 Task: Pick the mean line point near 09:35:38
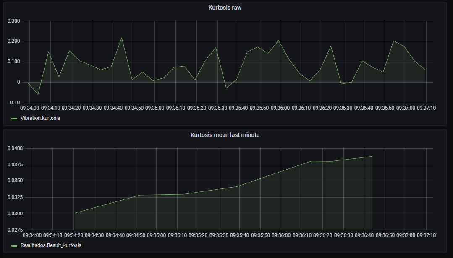238,186
